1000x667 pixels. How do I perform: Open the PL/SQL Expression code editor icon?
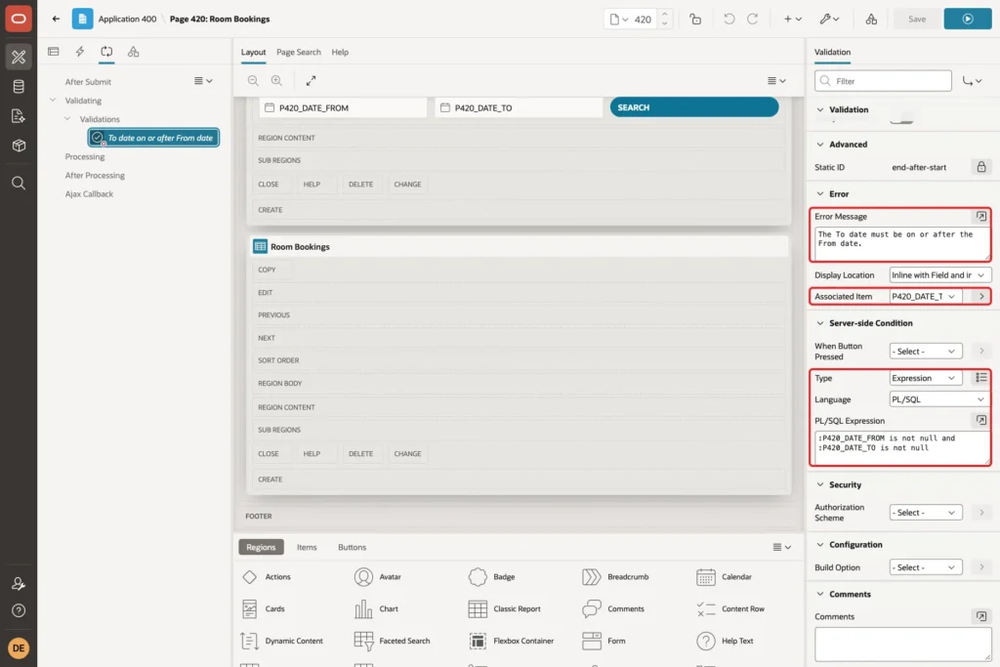tap(980, 420)
